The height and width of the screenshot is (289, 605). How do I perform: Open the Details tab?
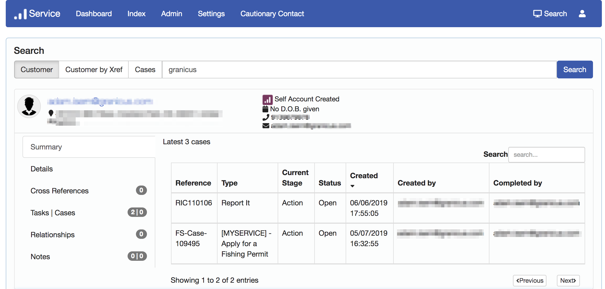(x=89, y=169)
